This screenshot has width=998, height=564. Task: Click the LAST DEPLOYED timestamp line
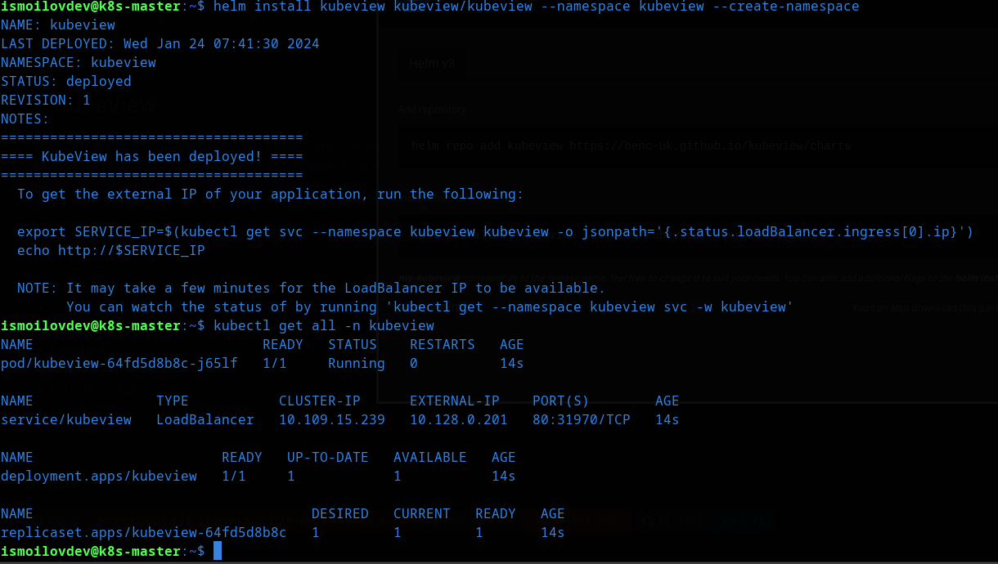click(160, 44)
